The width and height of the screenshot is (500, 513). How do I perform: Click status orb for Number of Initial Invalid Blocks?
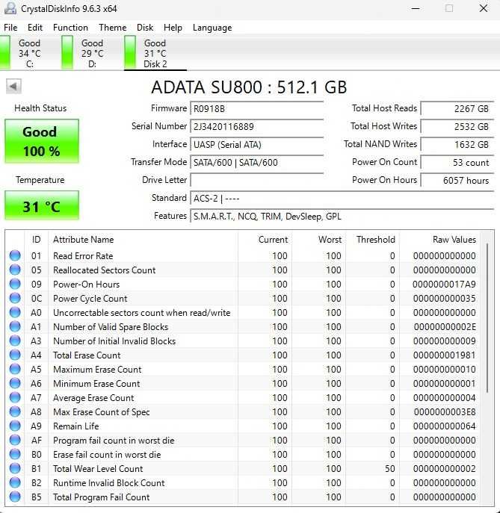tap(15, 341)
